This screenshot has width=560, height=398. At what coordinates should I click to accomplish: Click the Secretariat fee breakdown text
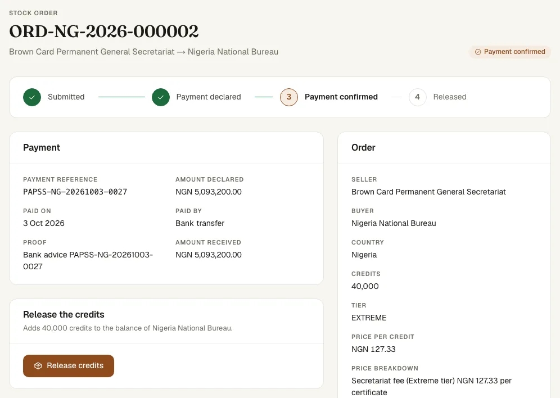click(x=431, y=387)
